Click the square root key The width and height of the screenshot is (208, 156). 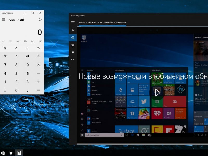point(16,48)
